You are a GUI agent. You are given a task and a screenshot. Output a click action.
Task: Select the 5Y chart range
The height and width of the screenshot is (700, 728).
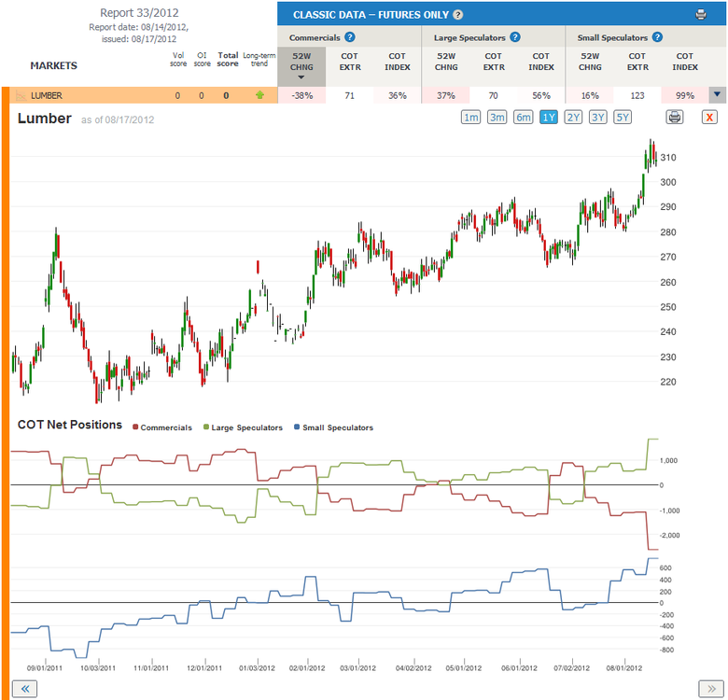pyautogui.click(x=623, y=117)
